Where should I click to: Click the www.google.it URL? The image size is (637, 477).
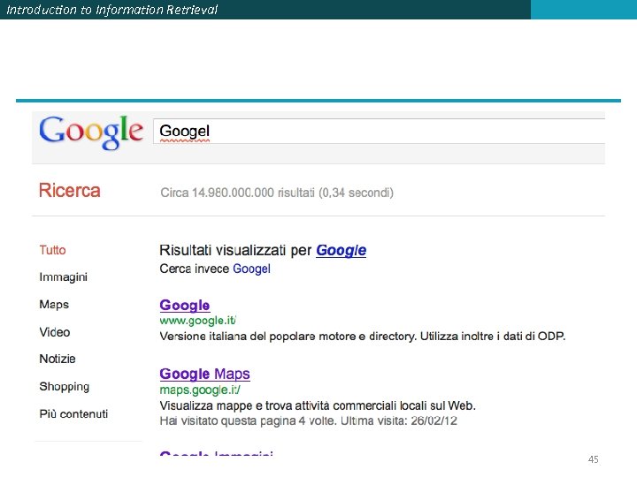click(198, 321)
